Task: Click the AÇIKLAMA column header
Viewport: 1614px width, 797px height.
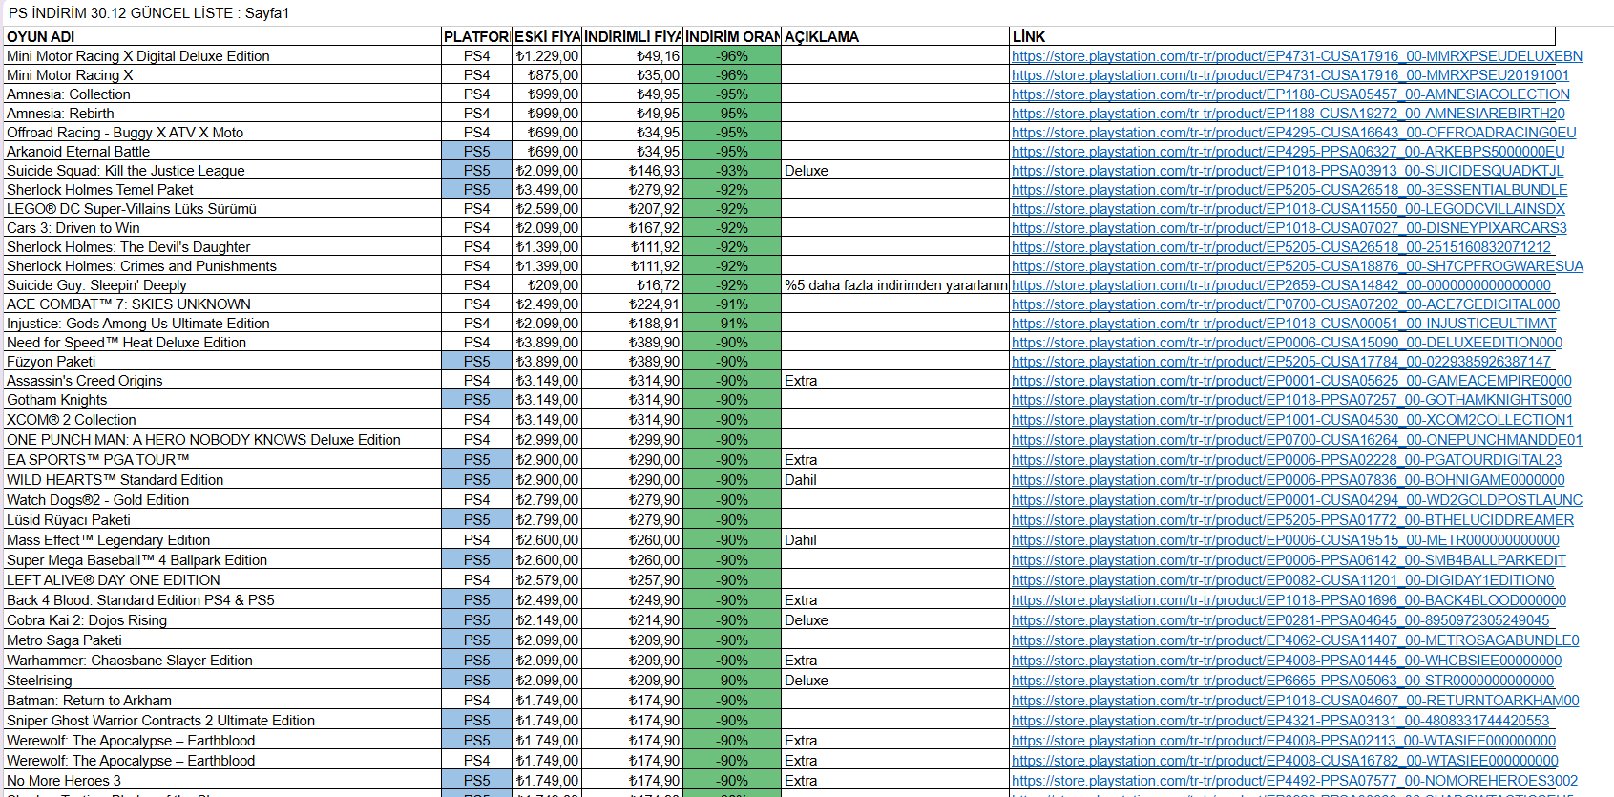Action: pos(895,37)
